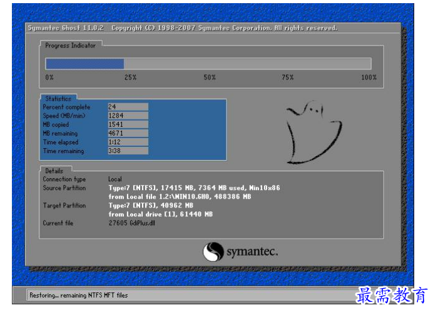Image resolution: width=433 pixels, height=315 pixels.
Task: Click the Symantec yin-yang logo icon
Action: [x=213, y=251]
